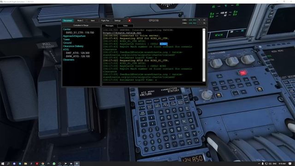Expand the Observers group
Image resolution: width=295 pixels, height=166 pixels.
click(x=69, y=59)
